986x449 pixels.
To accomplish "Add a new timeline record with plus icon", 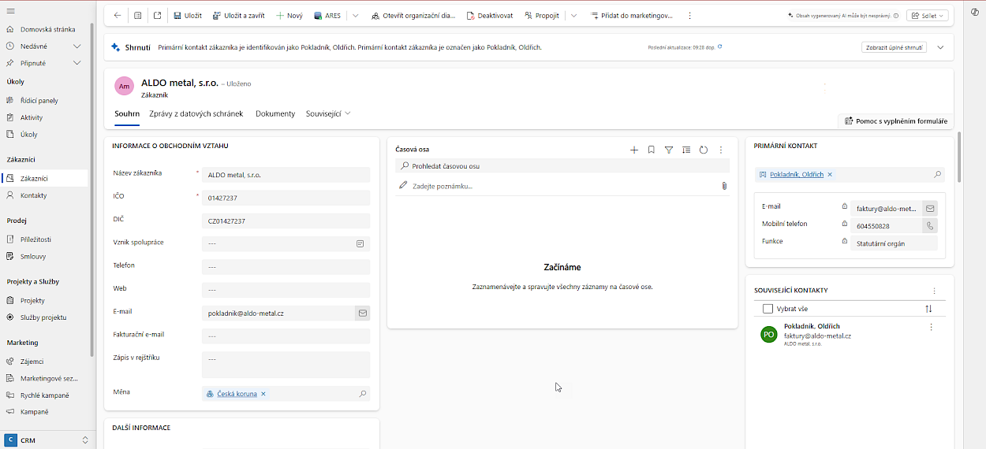I will (634, 150).
